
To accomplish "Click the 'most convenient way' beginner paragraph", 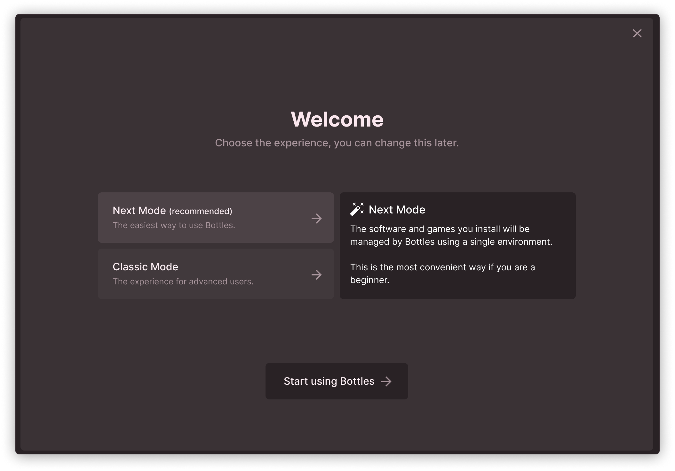I will point(442,274).
